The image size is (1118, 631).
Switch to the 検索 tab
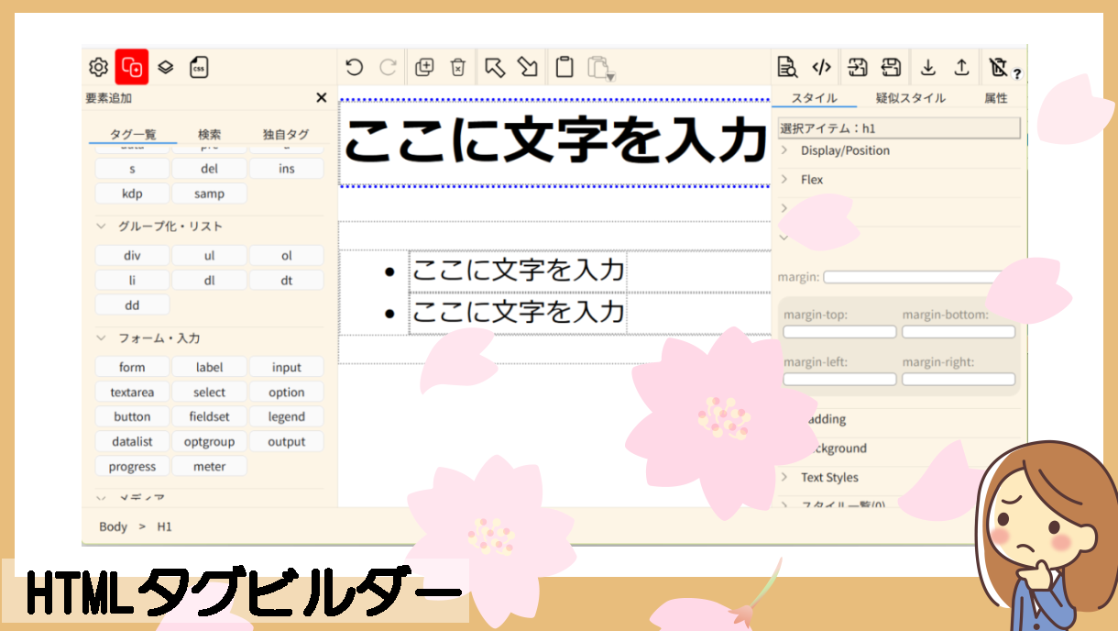210,134
